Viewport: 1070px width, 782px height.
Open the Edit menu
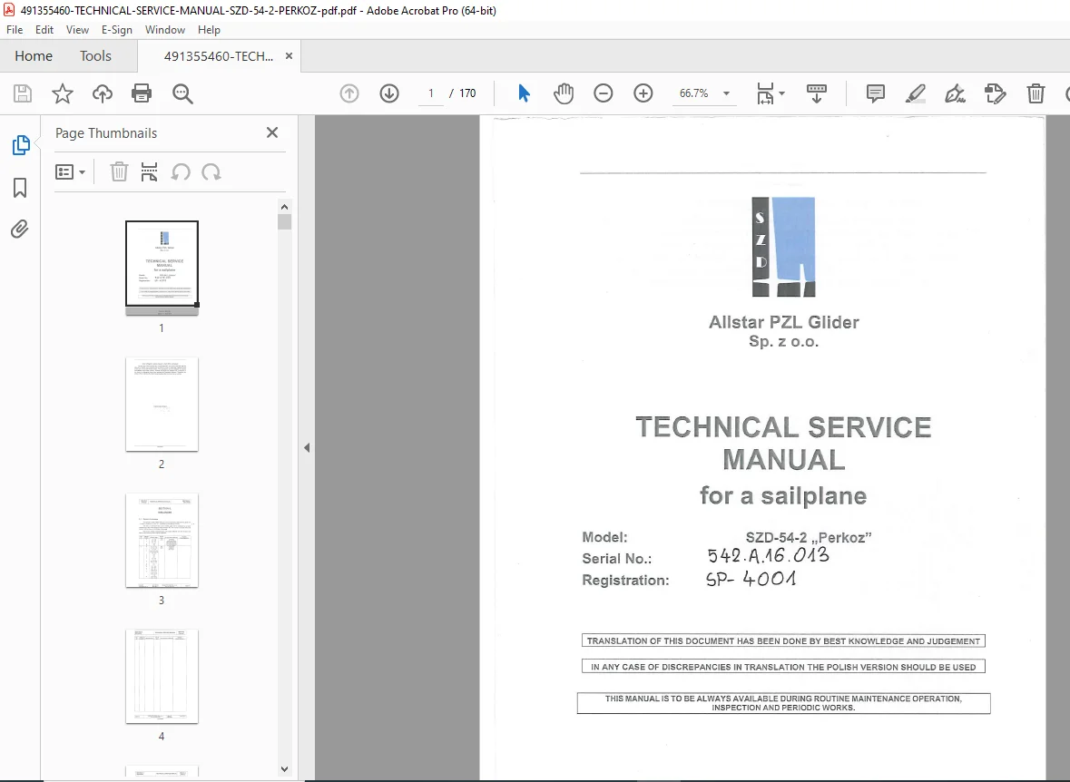44,30
